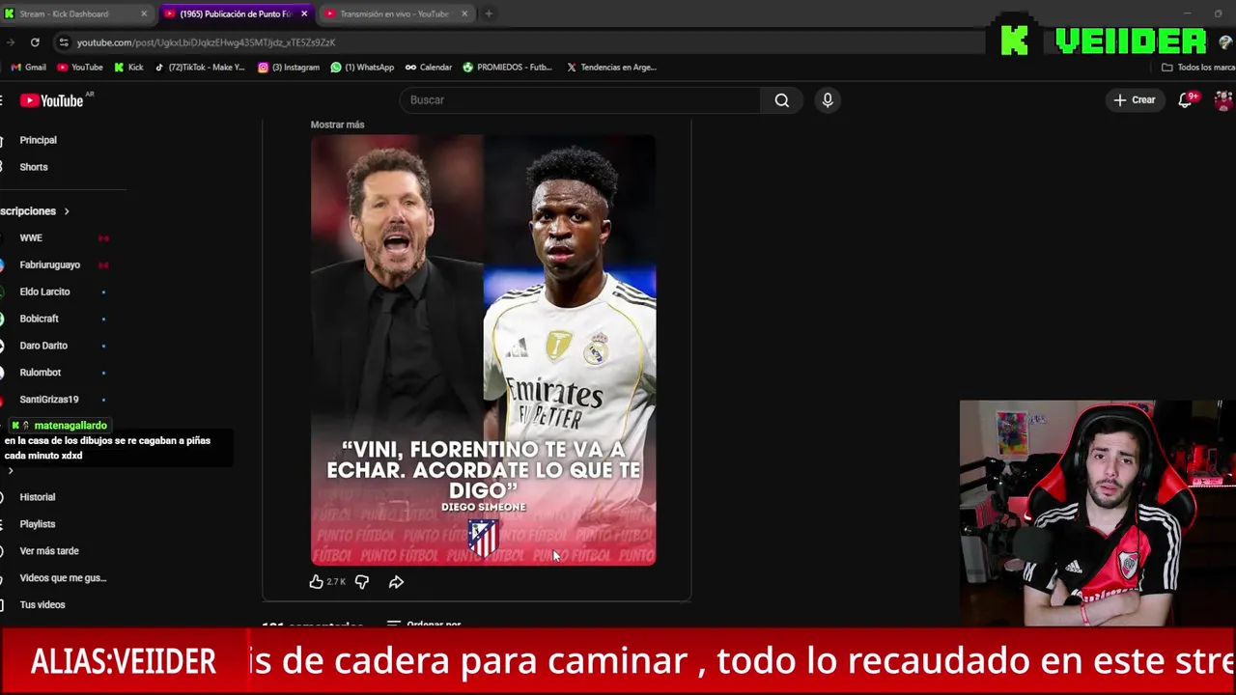Open the Rulomboot channel
Viewport: 1236px width, 695px height.
click(x=41, y=373)
